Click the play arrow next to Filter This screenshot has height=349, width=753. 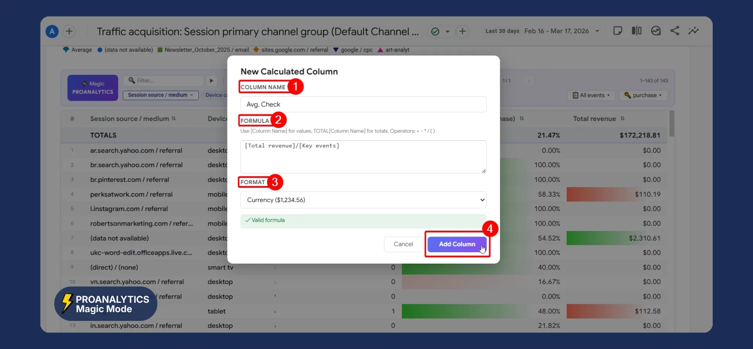click(x=211, y=80)
